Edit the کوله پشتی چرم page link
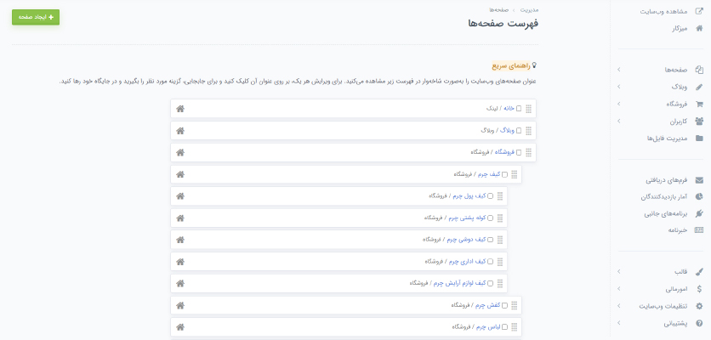 pos(468,218)
